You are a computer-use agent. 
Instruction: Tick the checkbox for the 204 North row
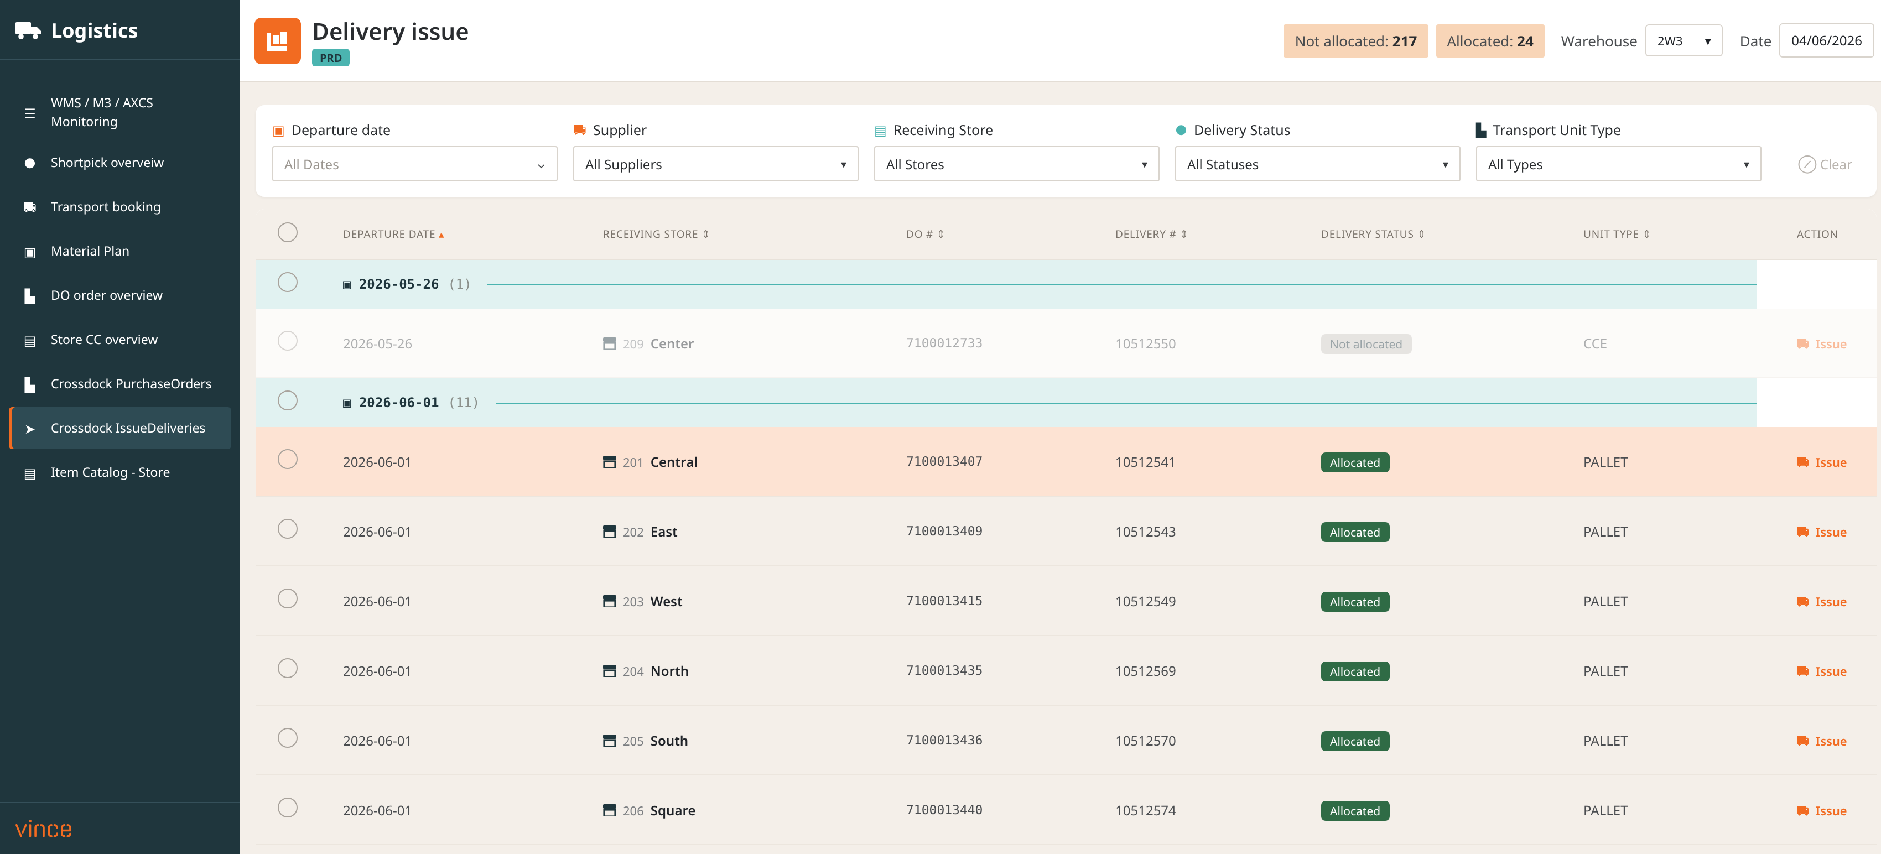(288, 668)
